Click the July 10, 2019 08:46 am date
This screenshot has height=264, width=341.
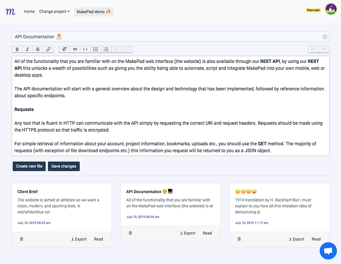[143, 216]
